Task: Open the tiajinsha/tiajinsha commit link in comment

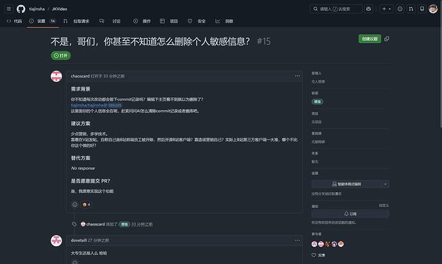Action: (96, 105)
